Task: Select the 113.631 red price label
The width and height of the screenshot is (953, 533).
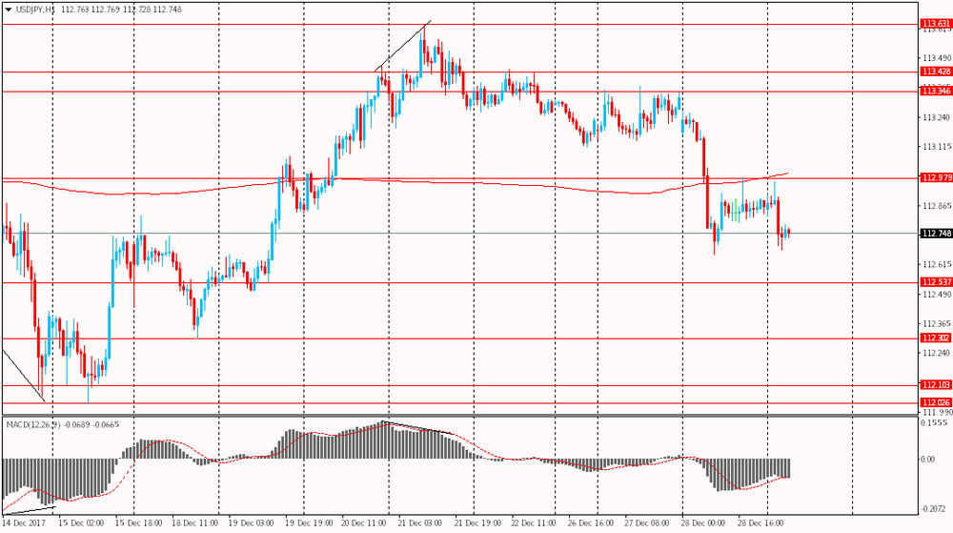Action: click(x=936, y=24)
